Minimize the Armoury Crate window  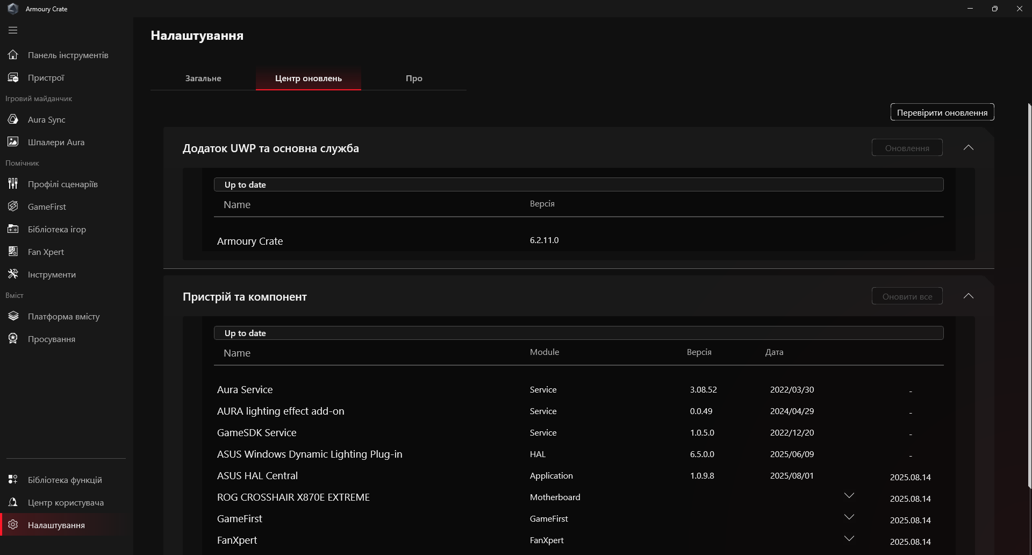tap(970, 9)
